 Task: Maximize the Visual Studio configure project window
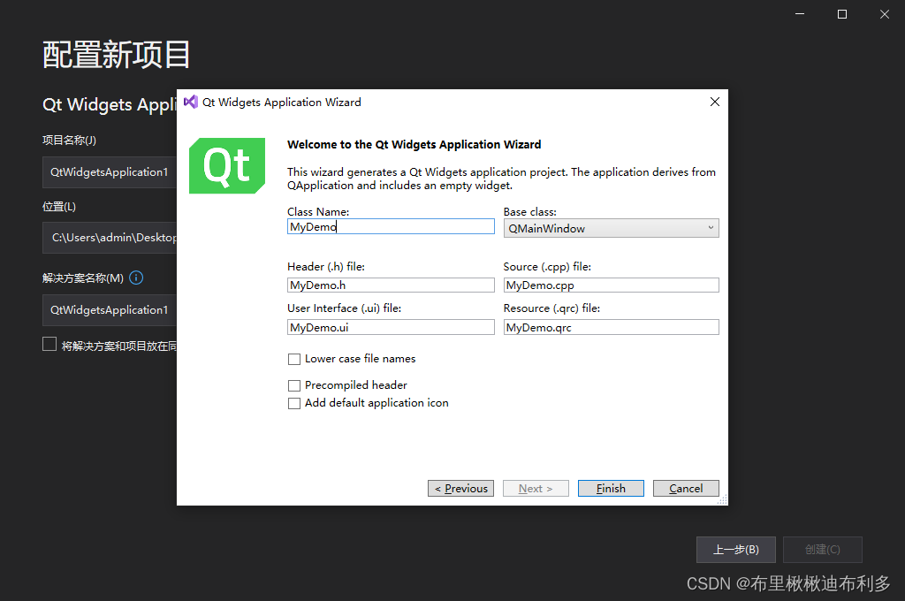(842, 14)
